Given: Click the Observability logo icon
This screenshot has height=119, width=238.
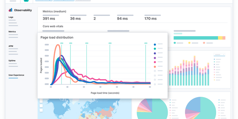Looking at the screenshot, I should [10, 10].
